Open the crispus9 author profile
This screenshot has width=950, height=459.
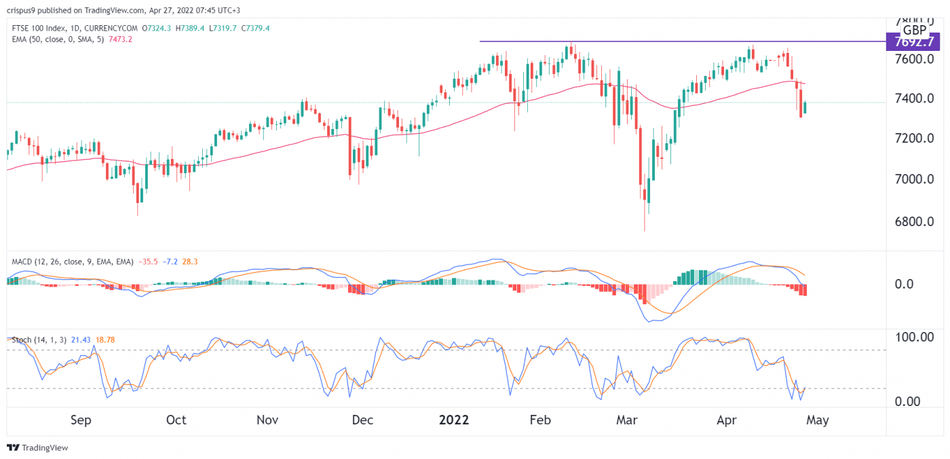(20, 10)
